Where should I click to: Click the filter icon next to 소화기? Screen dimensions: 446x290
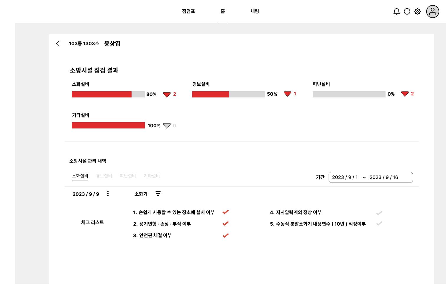click(158, 194)
